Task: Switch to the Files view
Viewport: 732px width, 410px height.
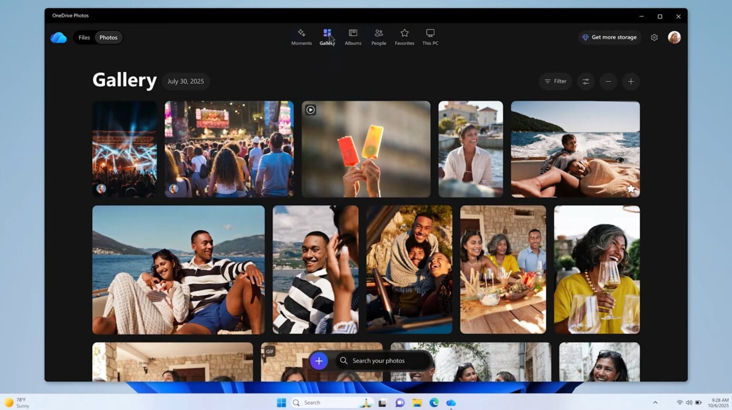Action: pos(84,37)
